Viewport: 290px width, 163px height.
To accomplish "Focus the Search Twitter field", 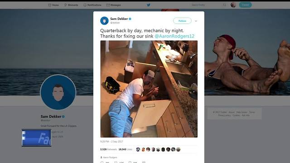I will 209,5.
